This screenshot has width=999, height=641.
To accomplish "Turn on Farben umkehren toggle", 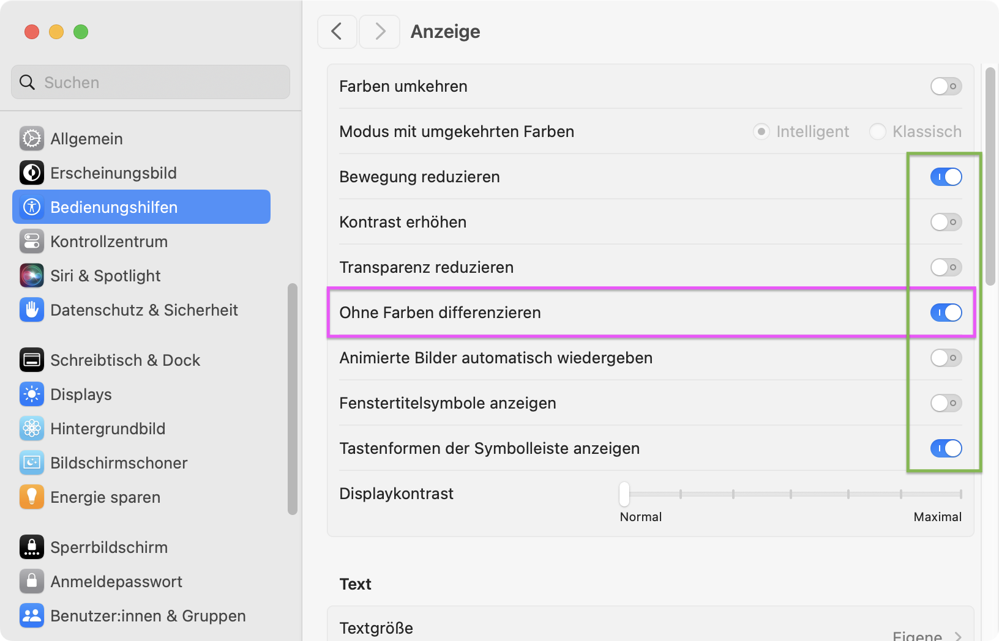I will coord(946,86).
